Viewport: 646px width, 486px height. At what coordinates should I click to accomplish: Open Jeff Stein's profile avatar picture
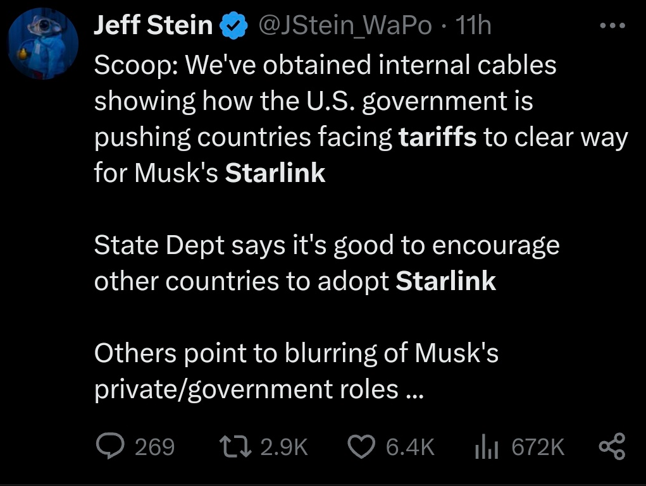pos(43,43)
